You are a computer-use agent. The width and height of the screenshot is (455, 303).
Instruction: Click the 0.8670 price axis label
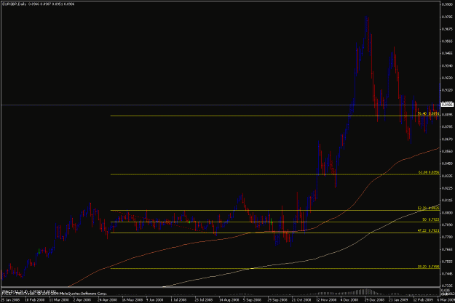tap(447, 139)
